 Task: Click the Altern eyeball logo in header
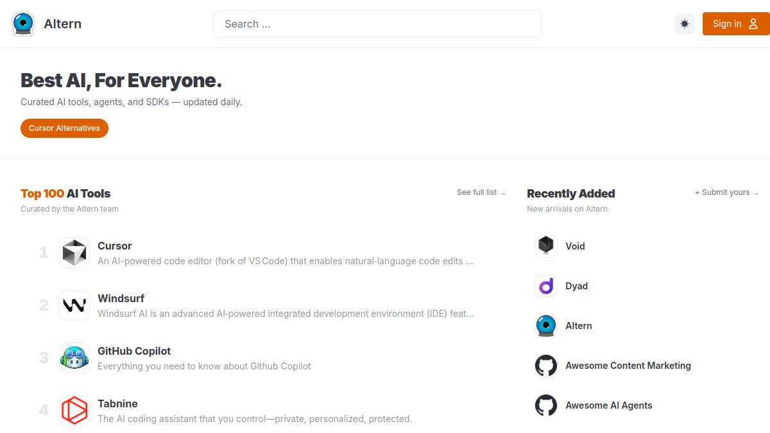click(23, 24)
